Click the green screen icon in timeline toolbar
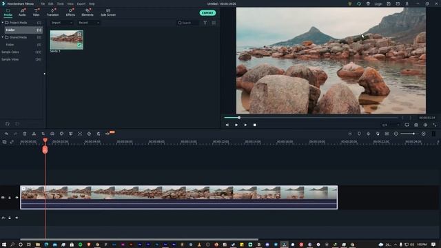The height and width of the screenshot is (248, 441). [x=70, y=134]
